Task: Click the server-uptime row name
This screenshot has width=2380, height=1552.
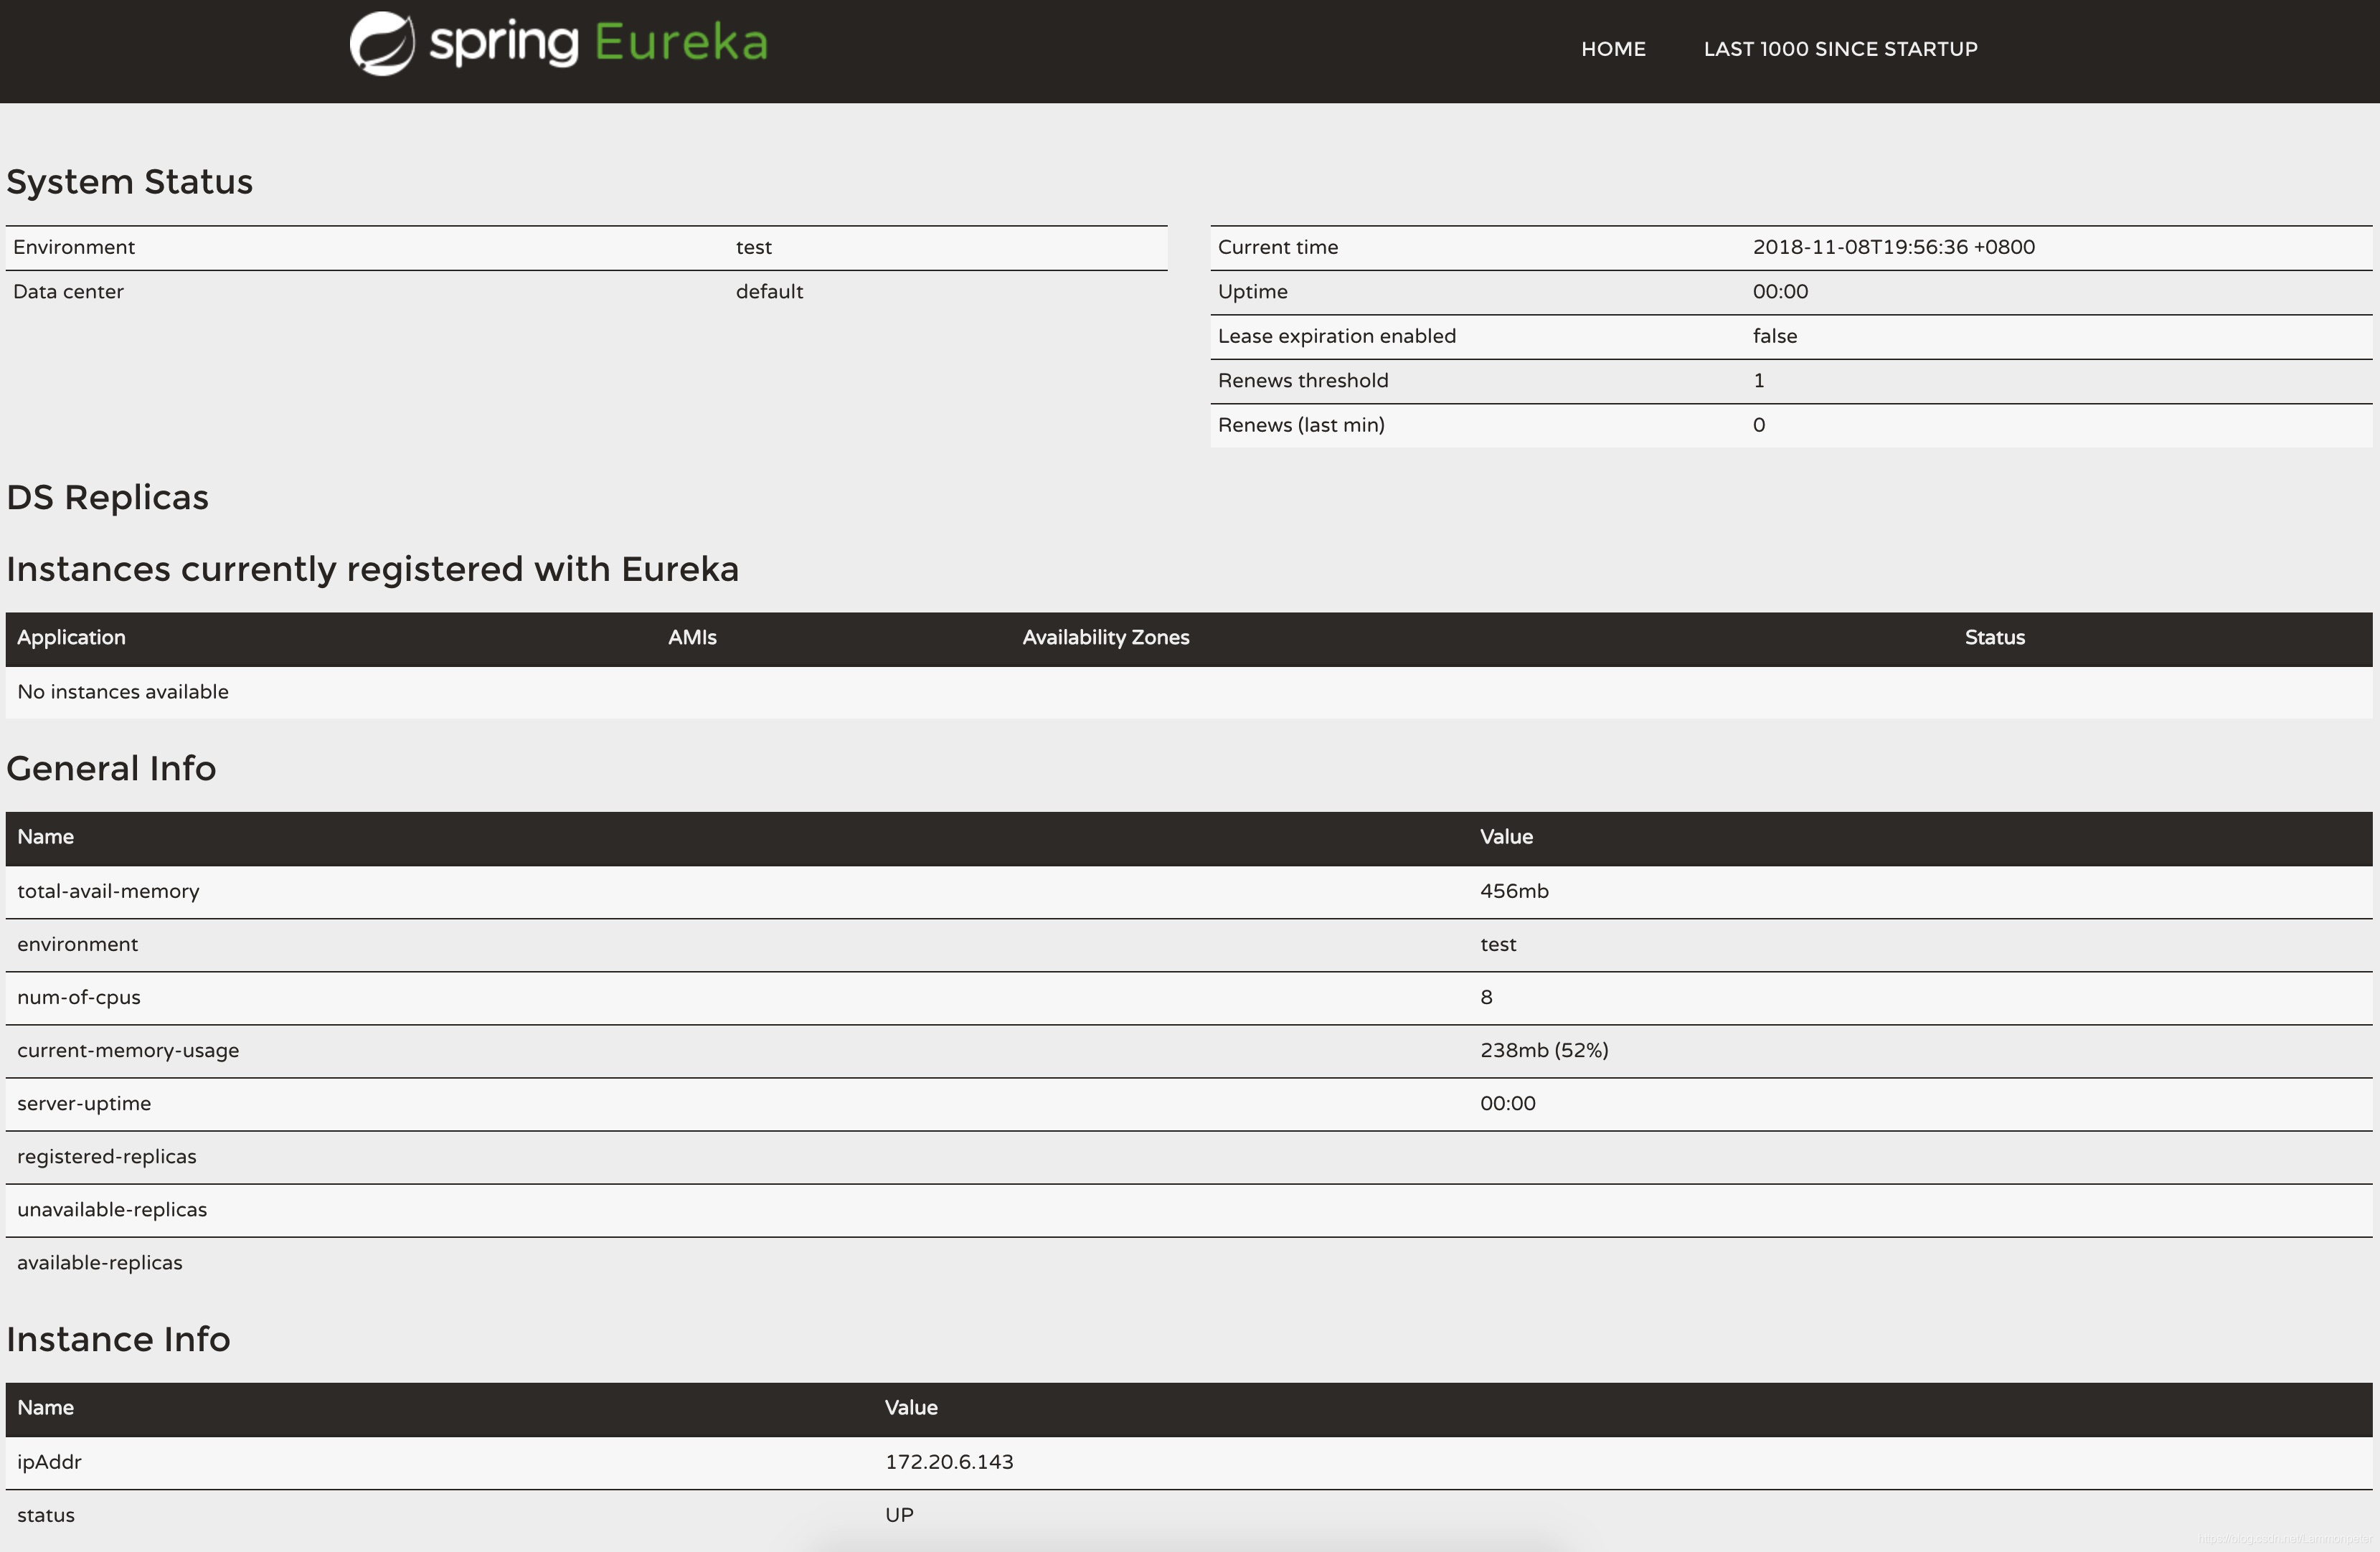Action: point(84,1104)
